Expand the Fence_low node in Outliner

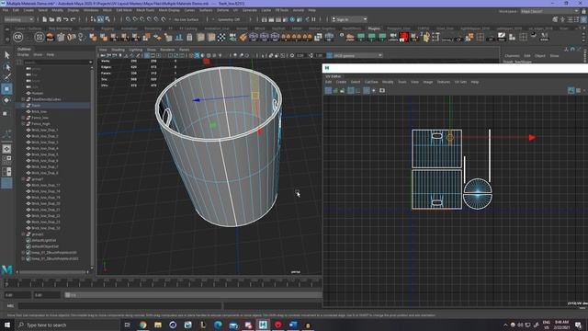(x=23, y=118)
